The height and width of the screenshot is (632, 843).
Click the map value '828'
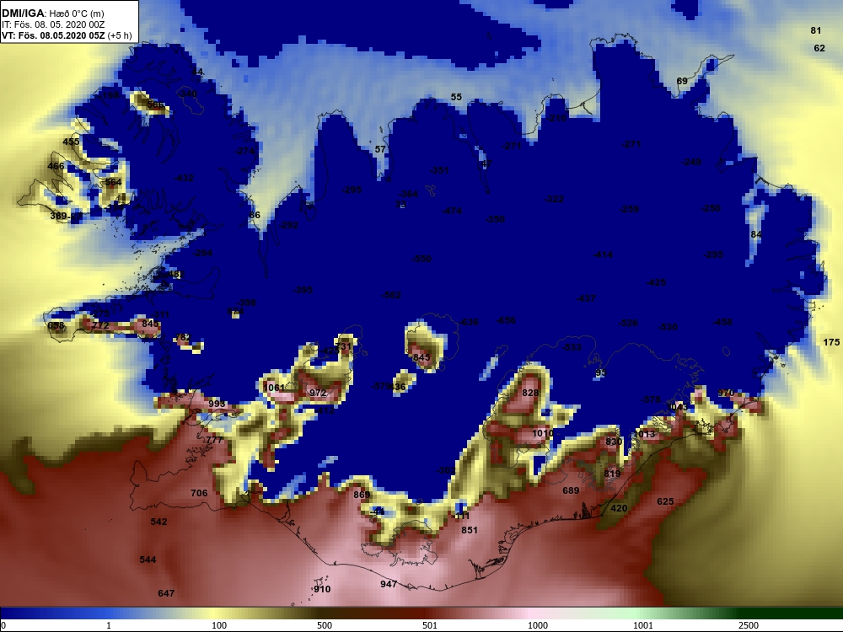tap(530, 393)
